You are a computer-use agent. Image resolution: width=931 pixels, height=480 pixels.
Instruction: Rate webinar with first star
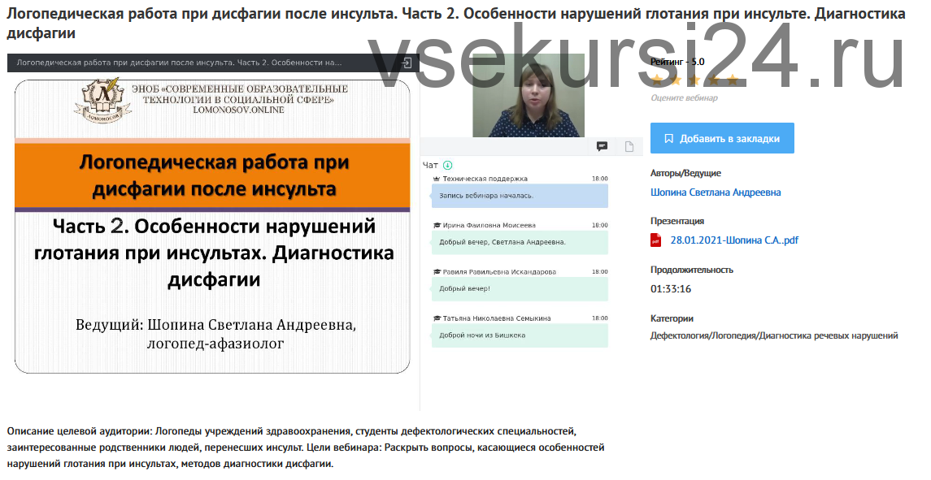[657, 80]
